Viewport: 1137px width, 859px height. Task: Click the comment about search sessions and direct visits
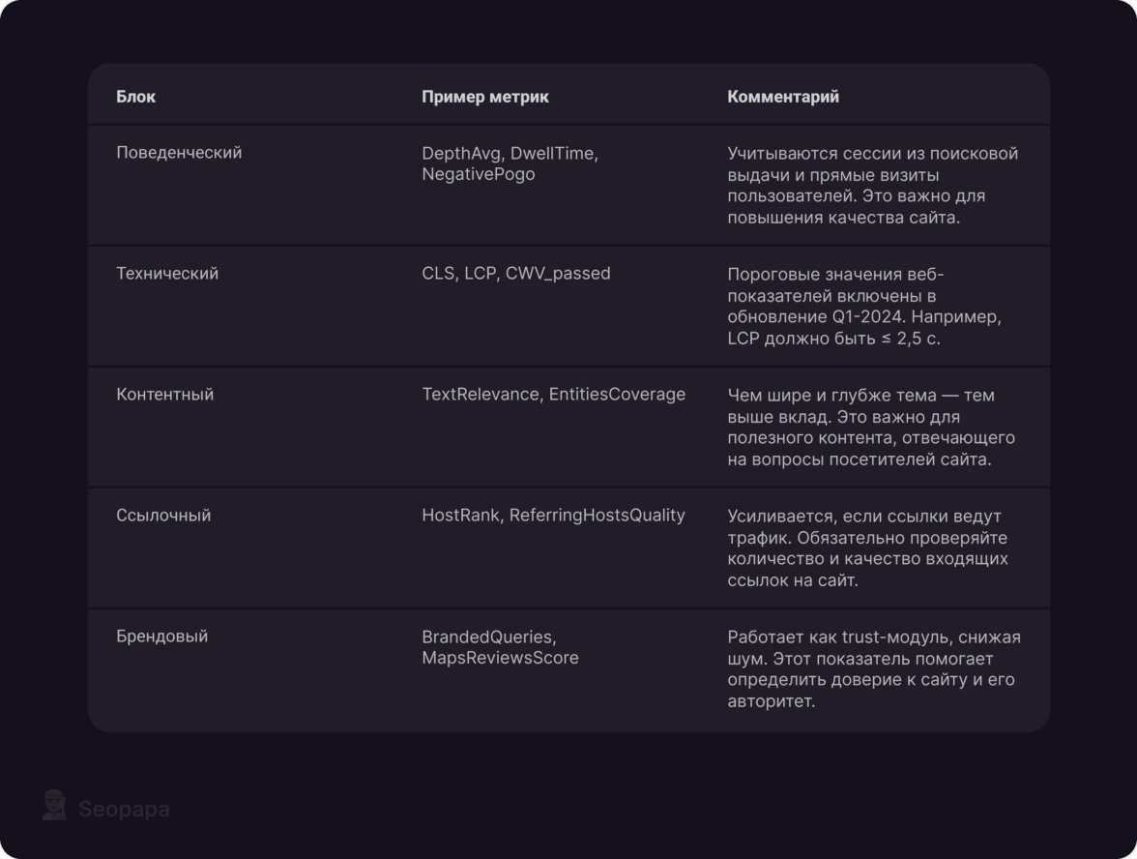872,185
